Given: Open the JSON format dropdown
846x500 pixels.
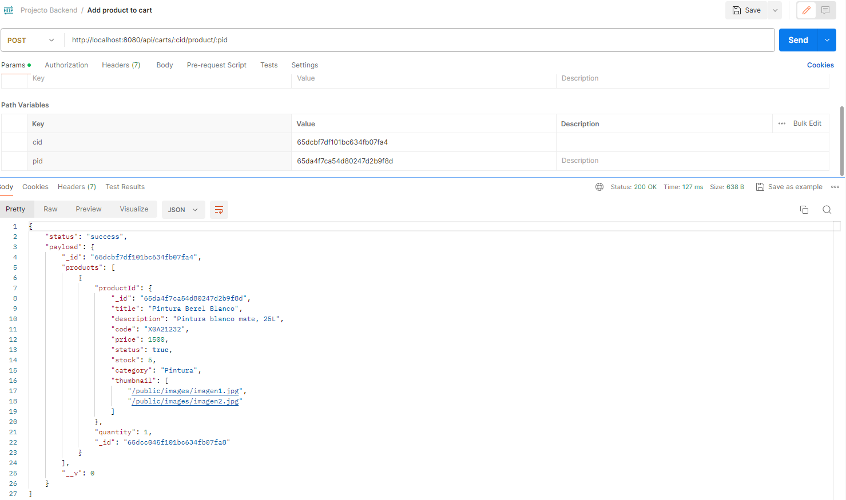Looking at the screenshot, I should tap(183, 209).
